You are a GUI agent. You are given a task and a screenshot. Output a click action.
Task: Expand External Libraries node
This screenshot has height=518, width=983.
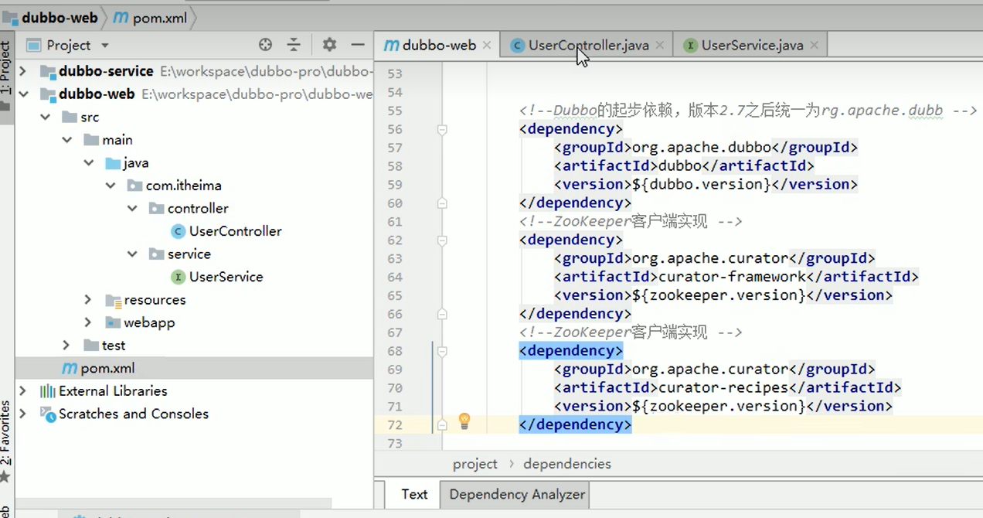pos(22,391)
